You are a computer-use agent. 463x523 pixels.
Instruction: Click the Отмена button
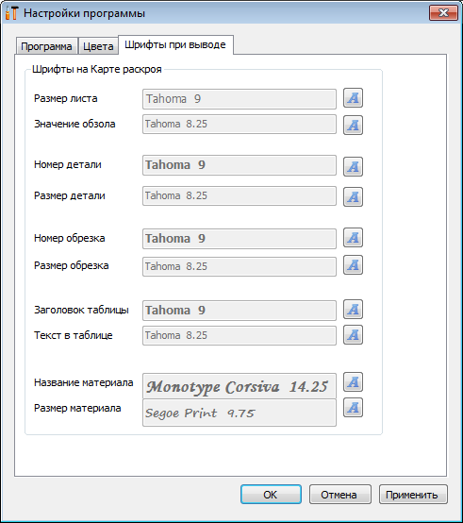point(340,495)
